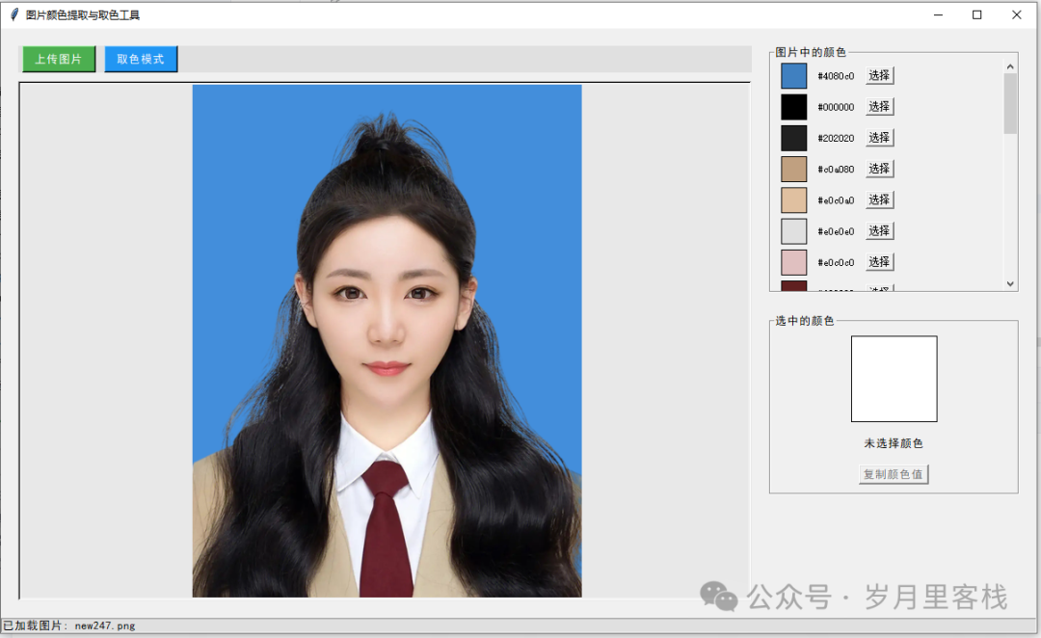Click the 复制颜色值 copy button
Image resolution: width=1041 pixels, height=638 pixels.
pos(894,474)
